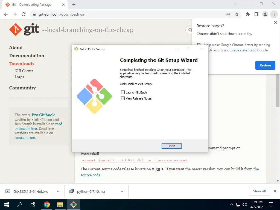Show hidden system tray icons

pos(231,205)
